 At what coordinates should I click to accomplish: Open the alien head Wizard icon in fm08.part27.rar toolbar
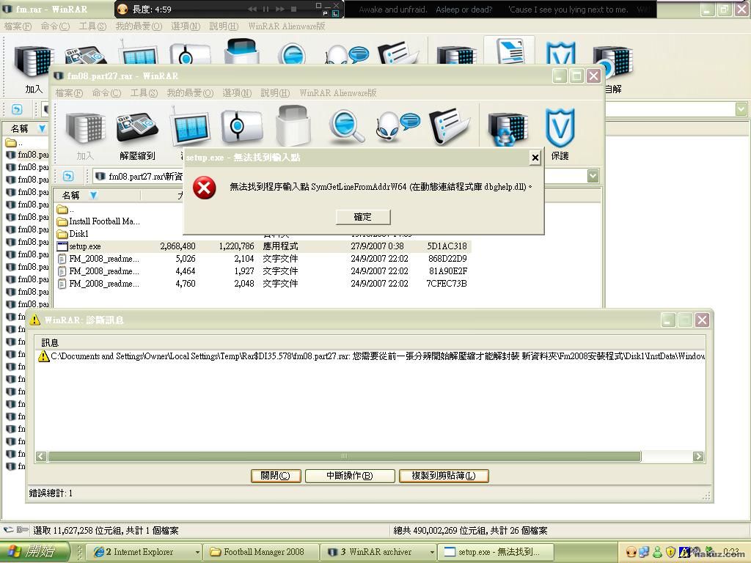click(397, 126)
